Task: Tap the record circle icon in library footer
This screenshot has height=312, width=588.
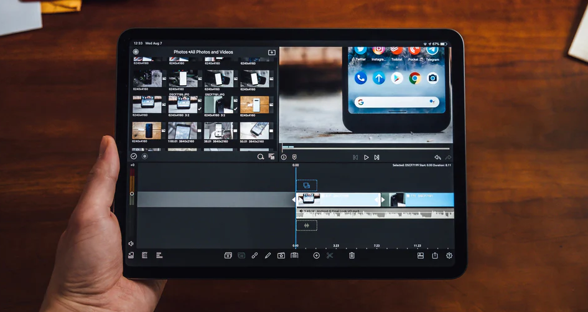Action: [x=145, y=156]
